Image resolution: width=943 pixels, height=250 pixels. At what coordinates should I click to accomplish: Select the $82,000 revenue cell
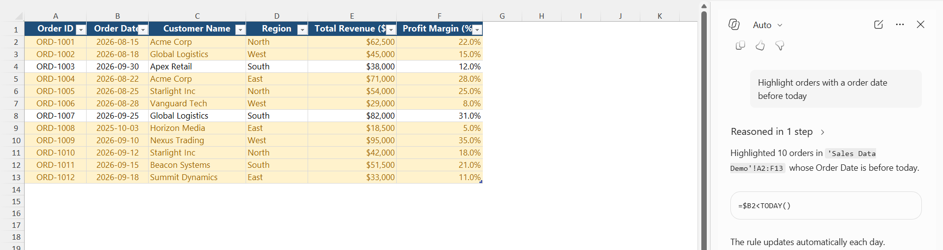352,116
